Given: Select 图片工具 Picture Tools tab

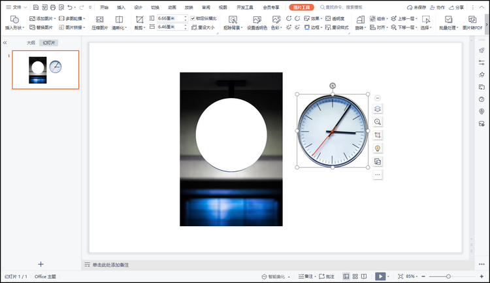Looking at the screenshot, I should 301,7.
